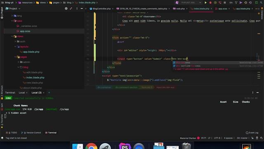This screenshot has height=149, width=264.
Task: Open Git: master branch menu
Action: pyautogui.click(x=243, y=138)
